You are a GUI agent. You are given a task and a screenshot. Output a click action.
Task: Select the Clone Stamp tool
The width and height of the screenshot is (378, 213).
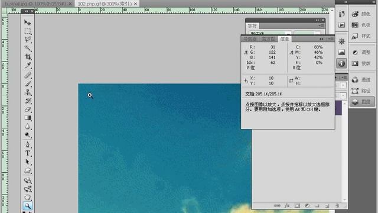pyautogui.click(x=28, y=92)
